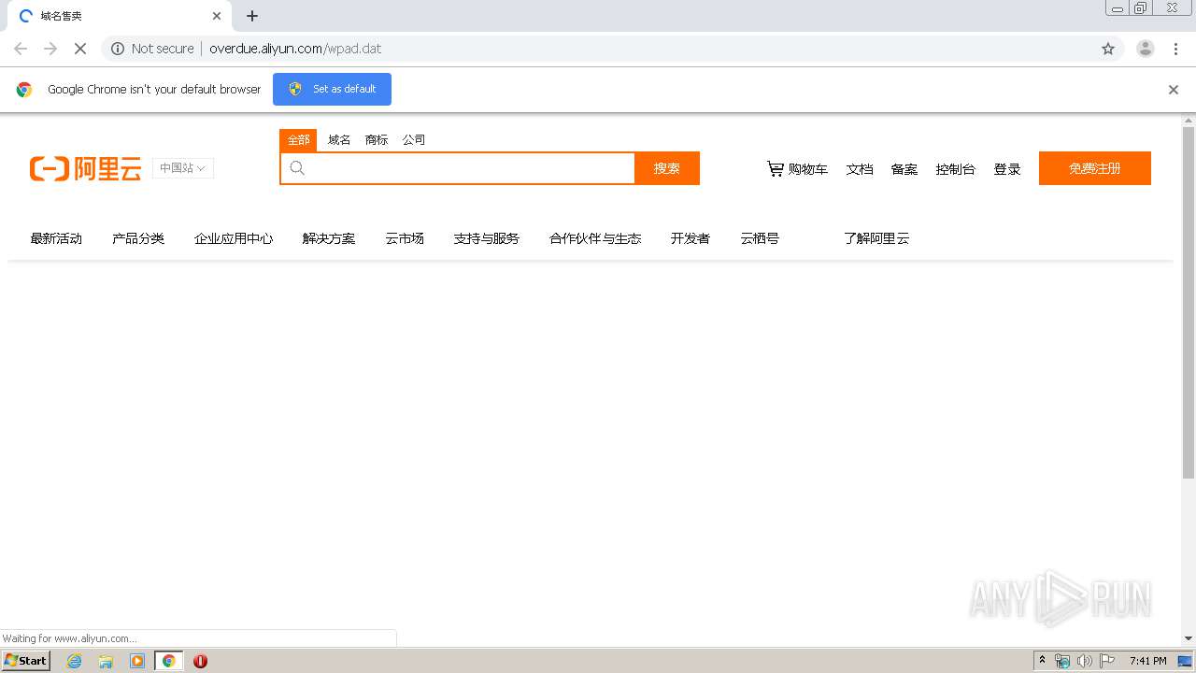This screenshot has width=1196, height=673.
Task: Open 最新活动 menu
Action: [x=56, y=238]
